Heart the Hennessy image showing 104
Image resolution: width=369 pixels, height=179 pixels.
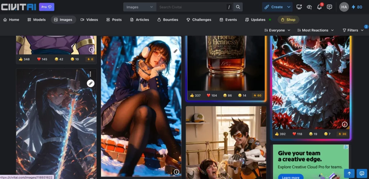click(212, 96)
